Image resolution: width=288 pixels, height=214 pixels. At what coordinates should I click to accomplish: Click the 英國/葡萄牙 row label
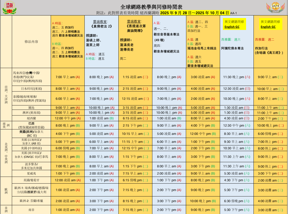point(31,180)
